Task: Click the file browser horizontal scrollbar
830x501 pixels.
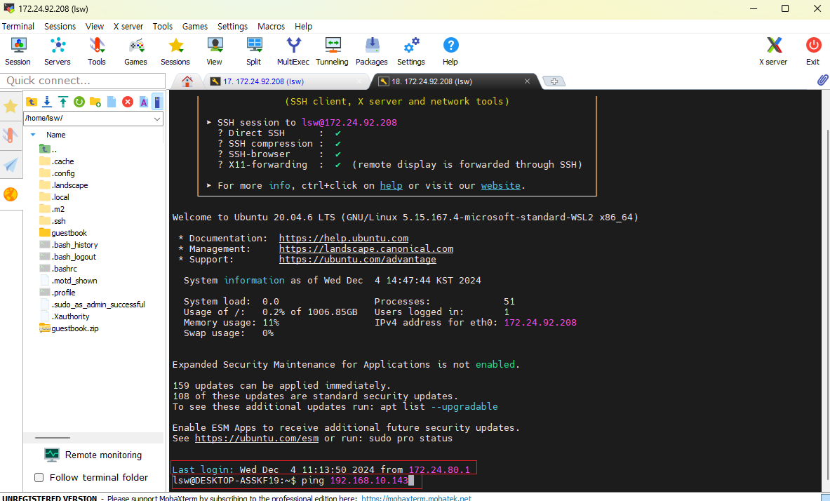Action: click(53, 438)
